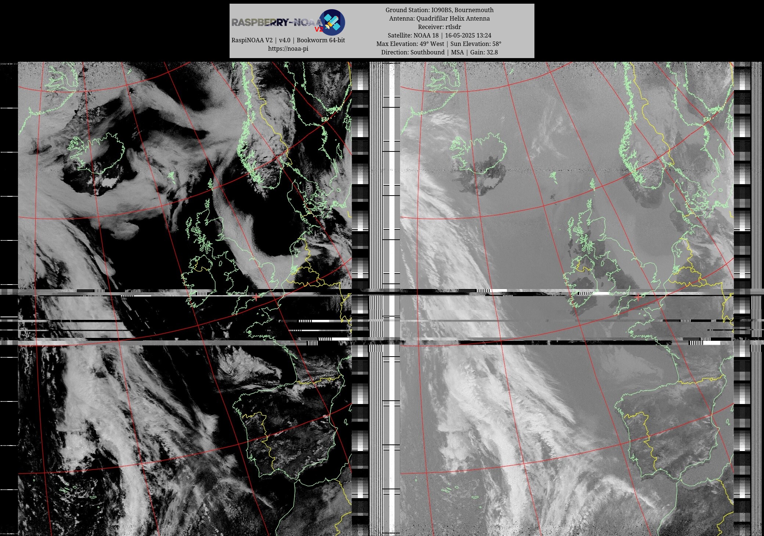Select the 'Receiver: rtlsdr' line
This screenshot has width=764, height=536.
(x=439, y=27)
